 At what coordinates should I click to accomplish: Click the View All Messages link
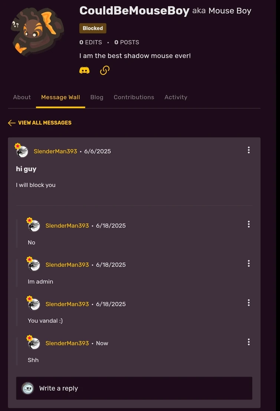coord(45,123)
